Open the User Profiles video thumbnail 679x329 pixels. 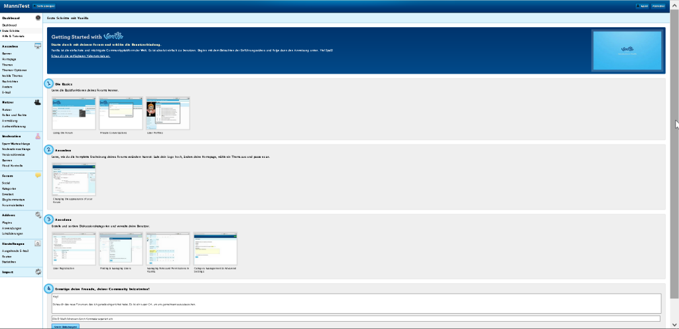[168, 113]
